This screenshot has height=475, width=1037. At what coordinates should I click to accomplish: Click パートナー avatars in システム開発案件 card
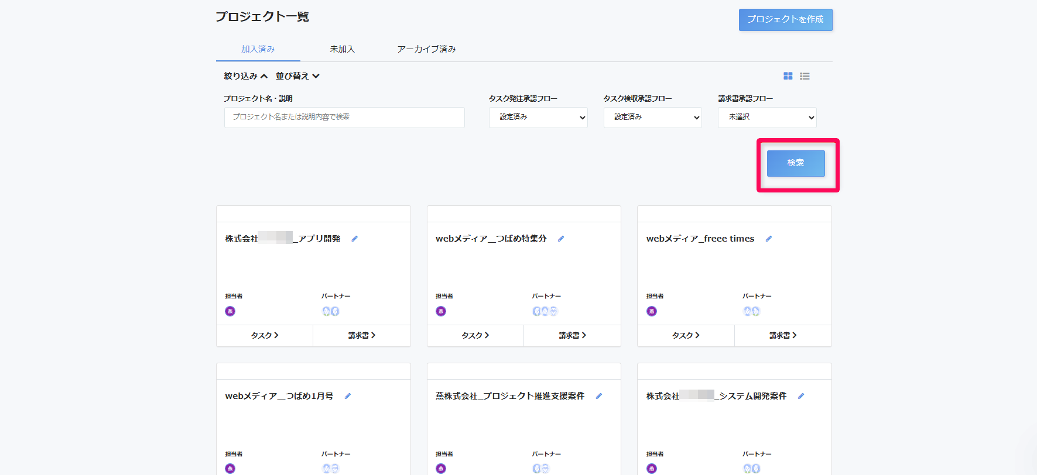(752, 469)
